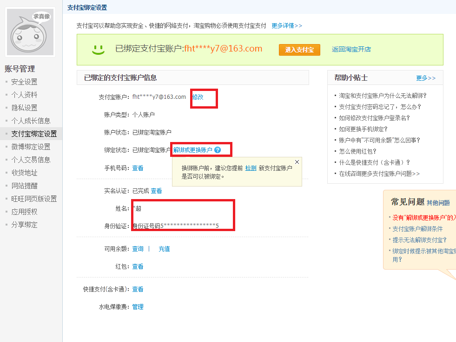Viewport: 456px width, 342px height.
Task: Open 网站提醒 in the sidebar
Action: [25, 186]
